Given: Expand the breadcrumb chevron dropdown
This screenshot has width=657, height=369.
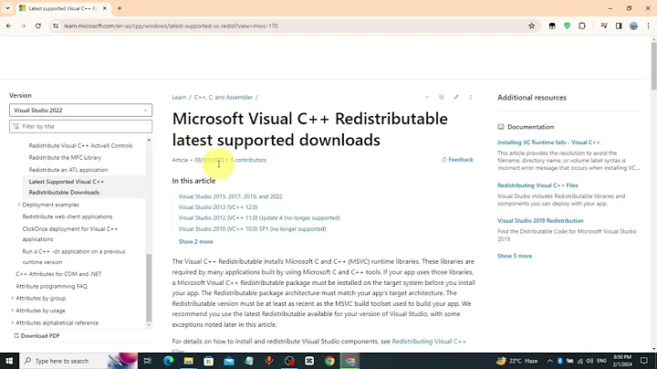Looking at the screenshot, I should [x=427, y=98].
